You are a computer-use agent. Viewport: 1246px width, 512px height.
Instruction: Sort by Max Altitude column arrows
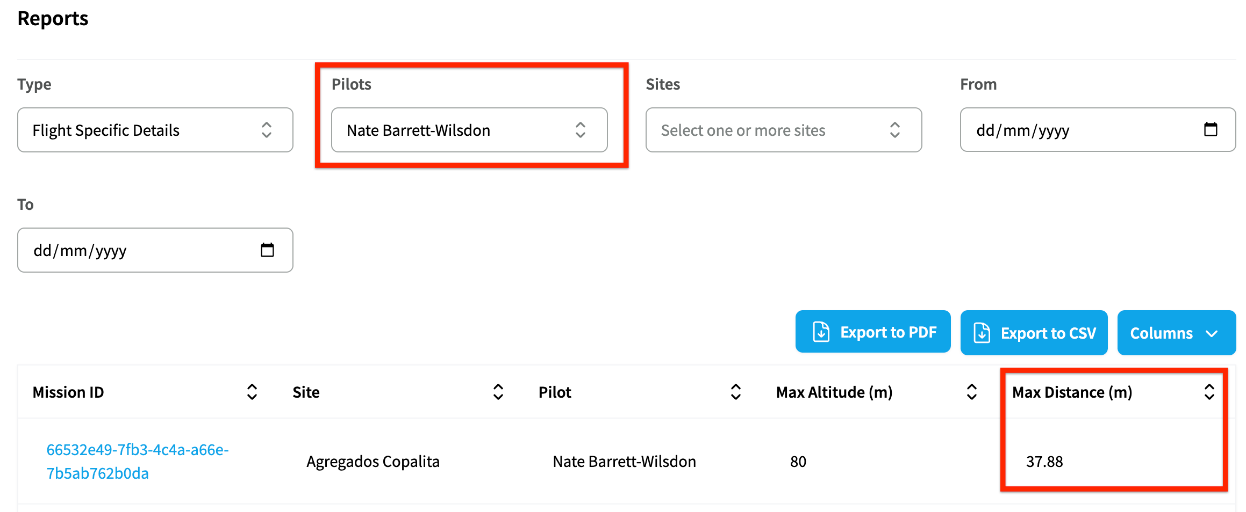tap(971, 392)
